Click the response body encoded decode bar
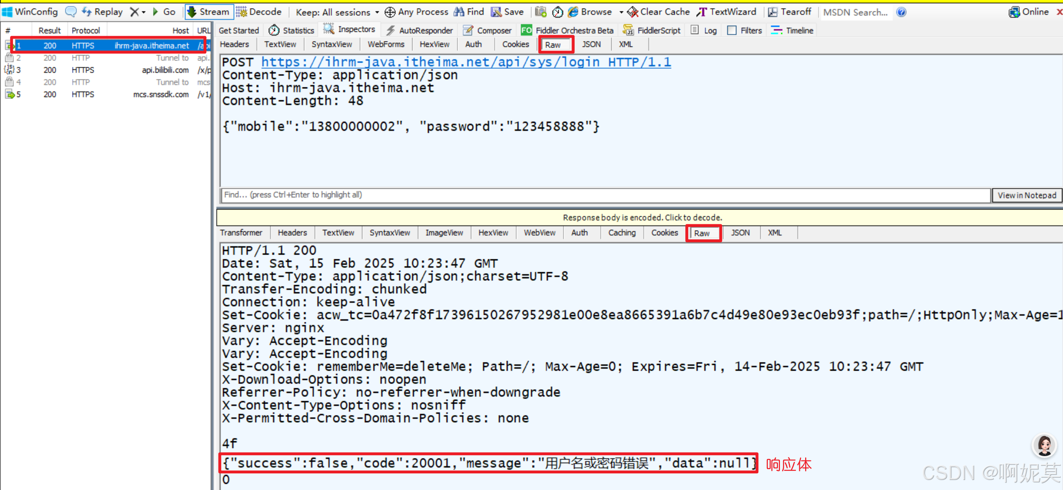Viewport: 1063px width, 490px height. [639, 218]
